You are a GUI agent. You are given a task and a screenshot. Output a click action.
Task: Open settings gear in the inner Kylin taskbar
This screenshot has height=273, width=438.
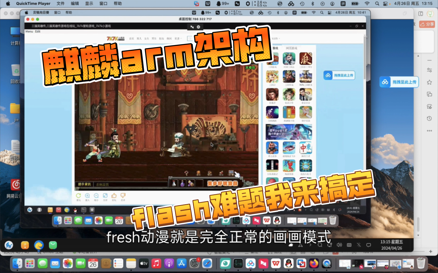[x=92, y=210]
